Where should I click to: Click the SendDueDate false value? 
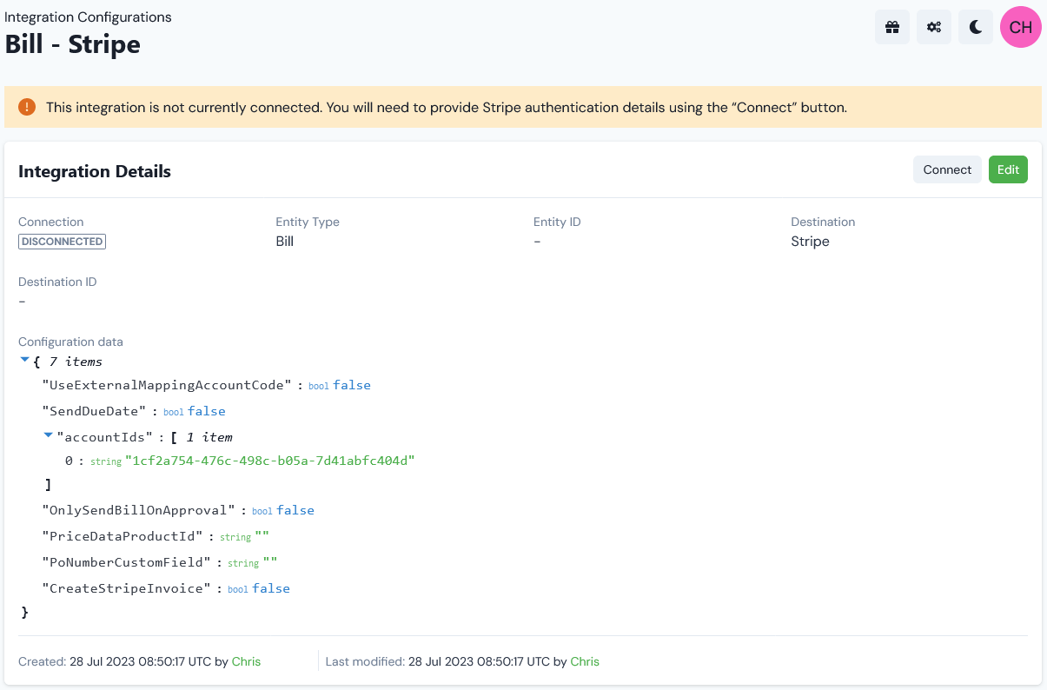point(207,411)
